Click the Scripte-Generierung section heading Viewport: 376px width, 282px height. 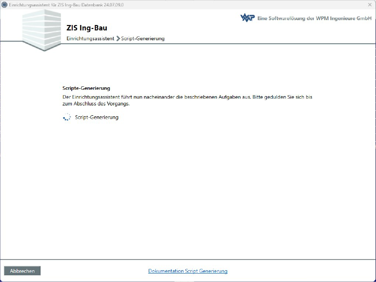pyautogui.click(x=87, y=88)
